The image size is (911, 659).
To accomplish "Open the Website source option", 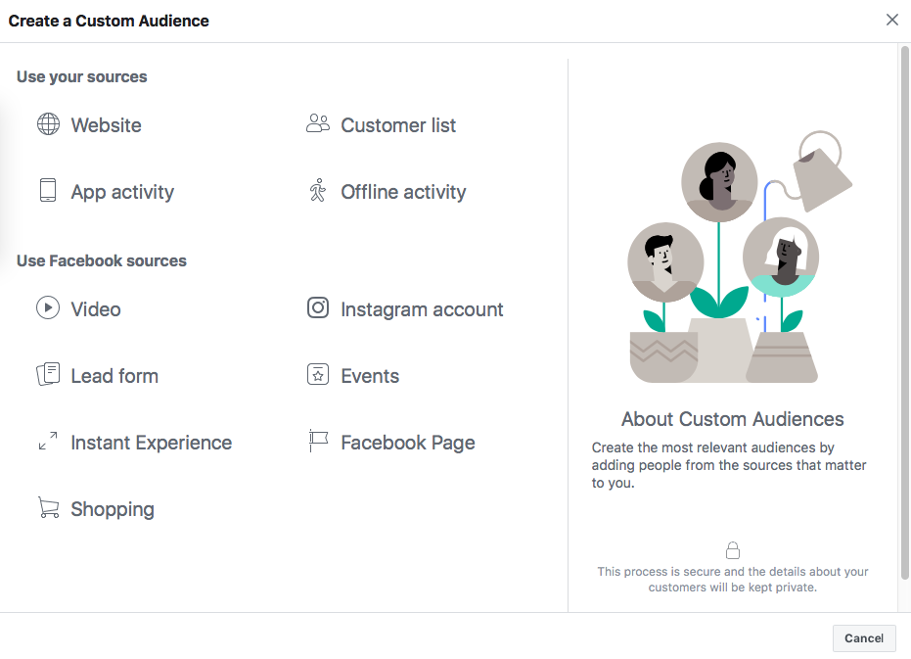I will (x=107, y=125).
